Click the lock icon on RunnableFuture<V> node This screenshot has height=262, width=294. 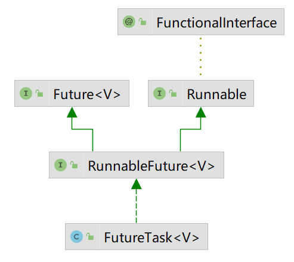click(x=74, y=165)
